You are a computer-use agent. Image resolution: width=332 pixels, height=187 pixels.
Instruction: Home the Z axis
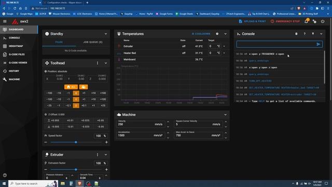tap(76, 105)
